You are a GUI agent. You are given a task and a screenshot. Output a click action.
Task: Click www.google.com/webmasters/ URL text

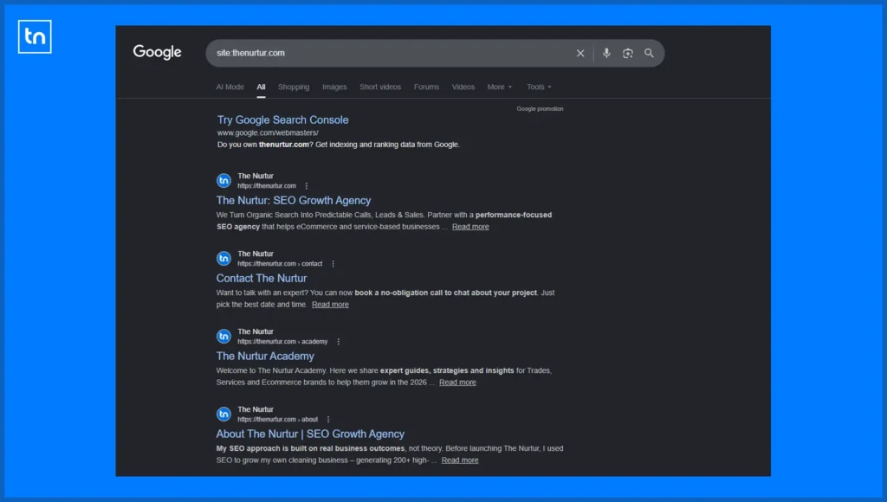268,132
